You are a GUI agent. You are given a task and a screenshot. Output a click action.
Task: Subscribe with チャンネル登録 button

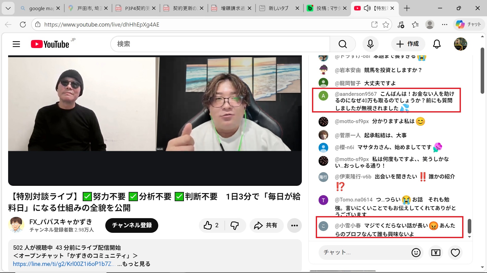(132, 225)
